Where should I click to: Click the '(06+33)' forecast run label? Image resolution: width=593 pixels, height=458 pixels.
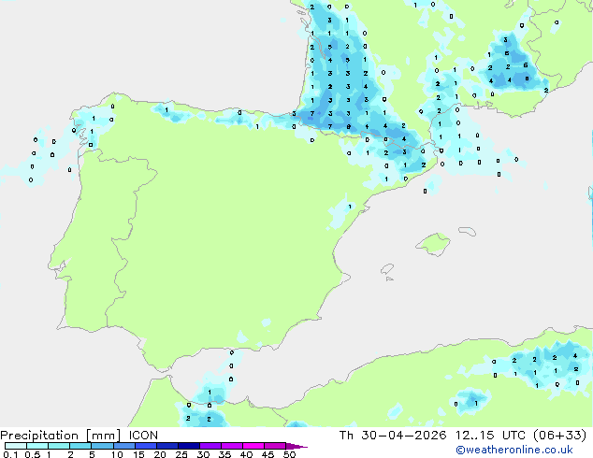[x=559, y=436]
